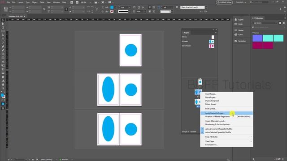Screen dimensions: 287x161
Task: Switch CC Libraries to grid view
Action: click(280, 23)
